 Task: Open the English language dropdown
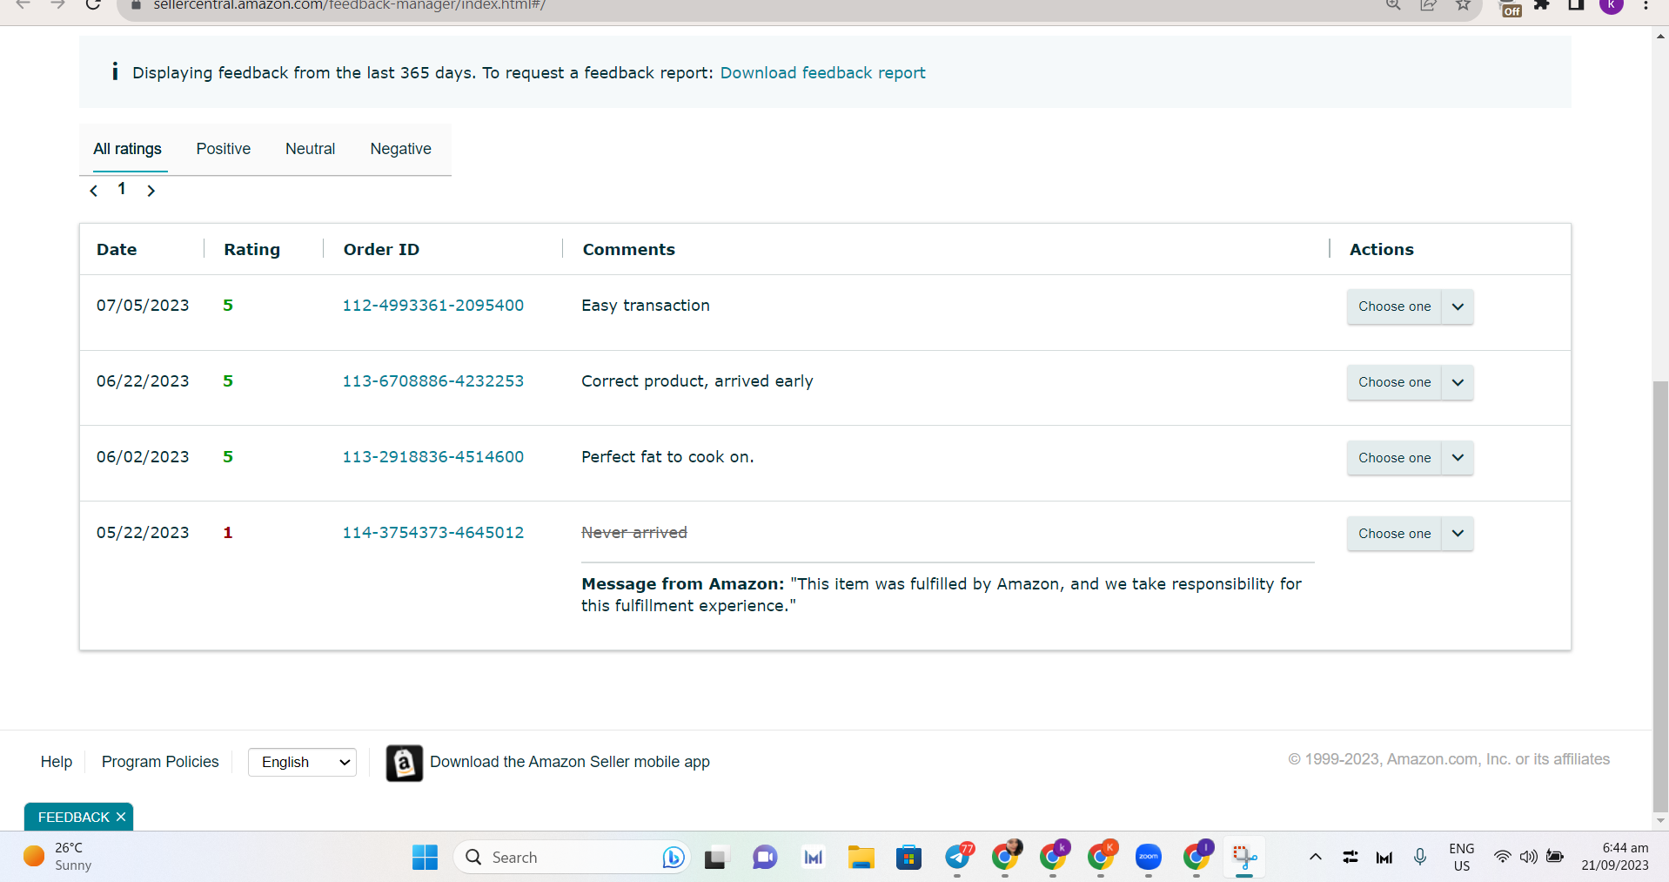(302, 762)
